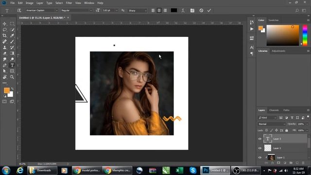Open the Filter menu
The image size is (311, 175).
(69, 3)
